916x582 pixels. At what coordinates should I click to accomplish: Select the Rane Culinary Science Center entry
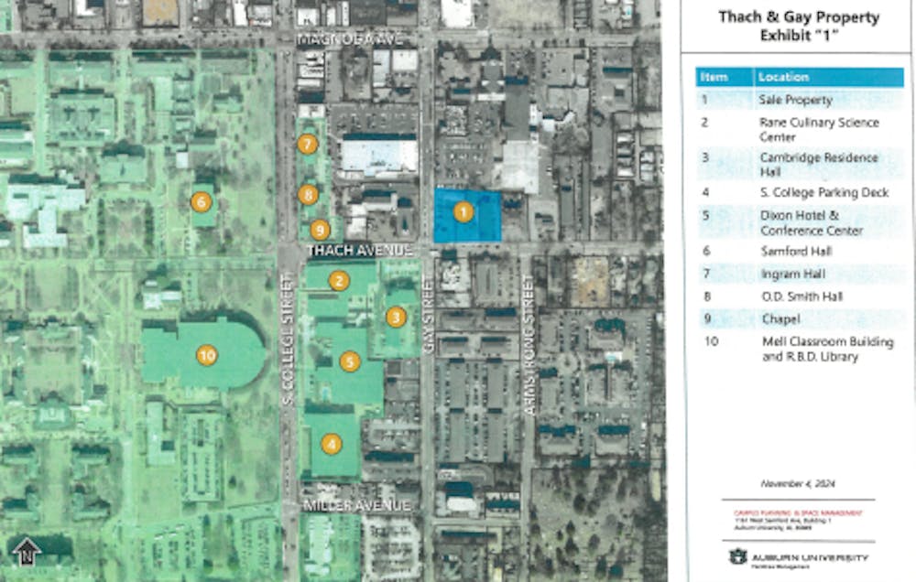819,129
